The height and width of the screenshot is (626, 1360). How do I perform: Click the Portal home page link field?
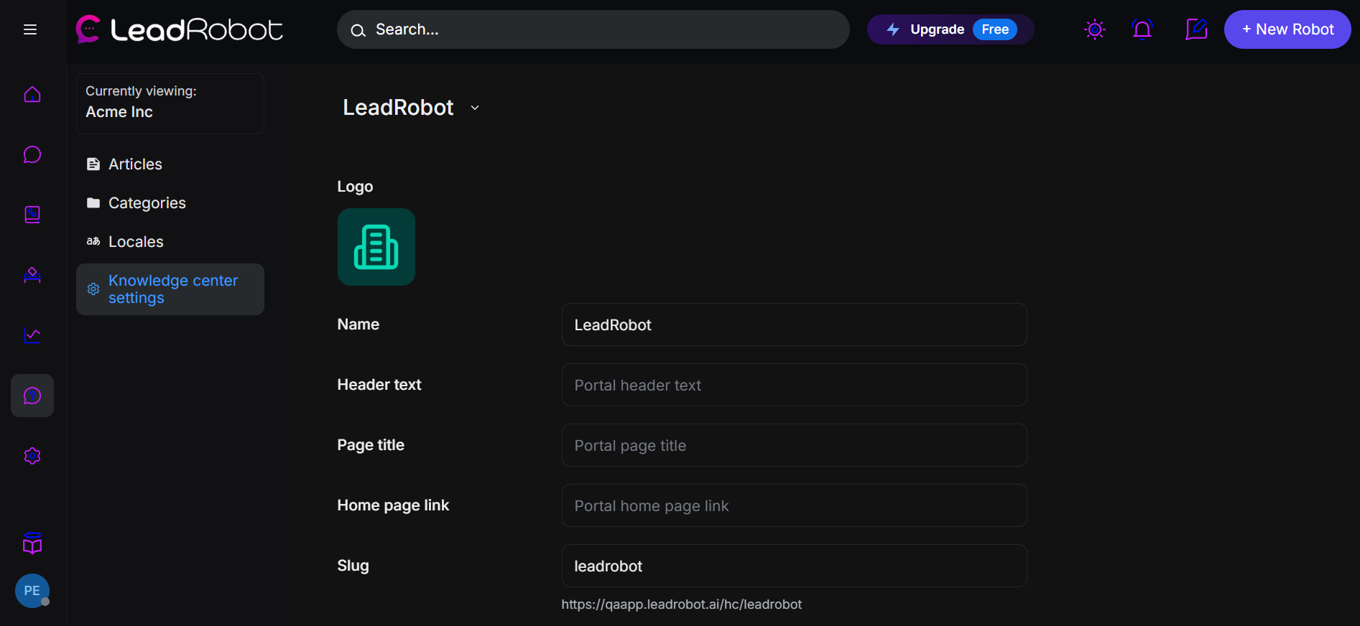pyautogui.click(x=795, y=505)
